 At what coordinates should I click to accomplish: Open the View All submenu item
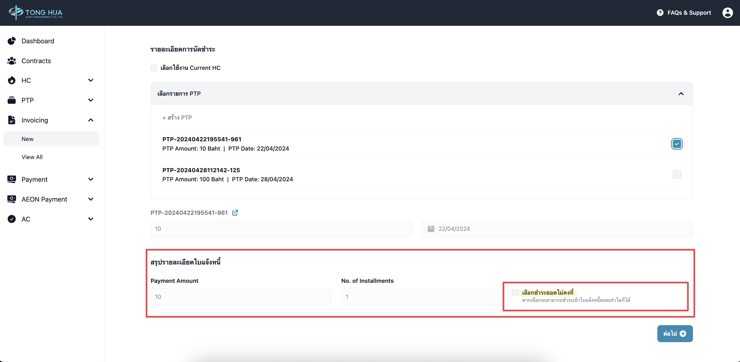coord(32,157)
